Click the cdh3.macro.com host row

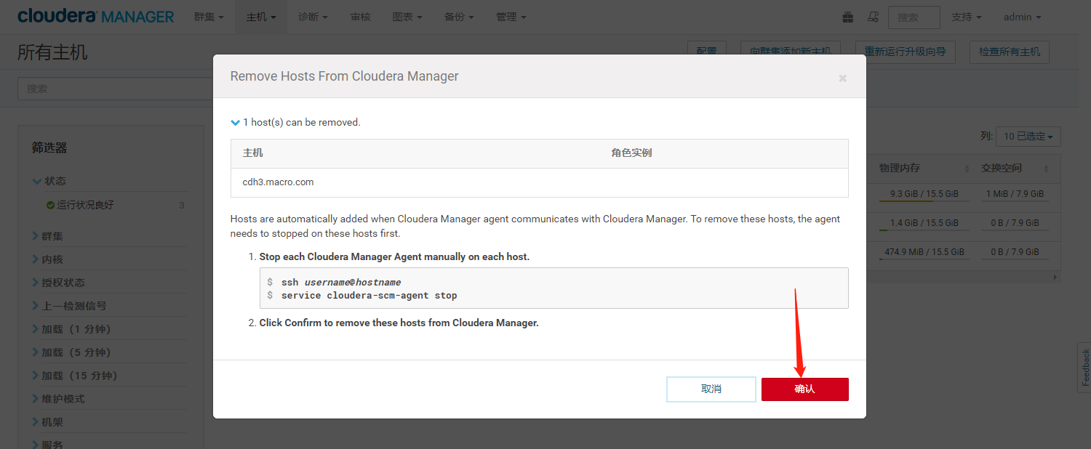(x=539, y=182)
